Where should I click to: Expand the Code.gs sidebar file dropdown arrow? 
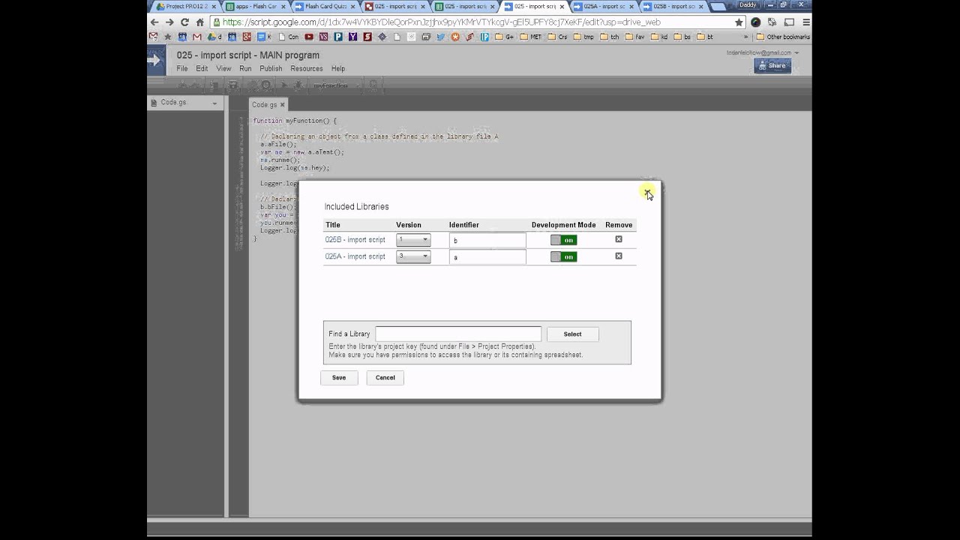pyautogui.click(x=214, y=103)
